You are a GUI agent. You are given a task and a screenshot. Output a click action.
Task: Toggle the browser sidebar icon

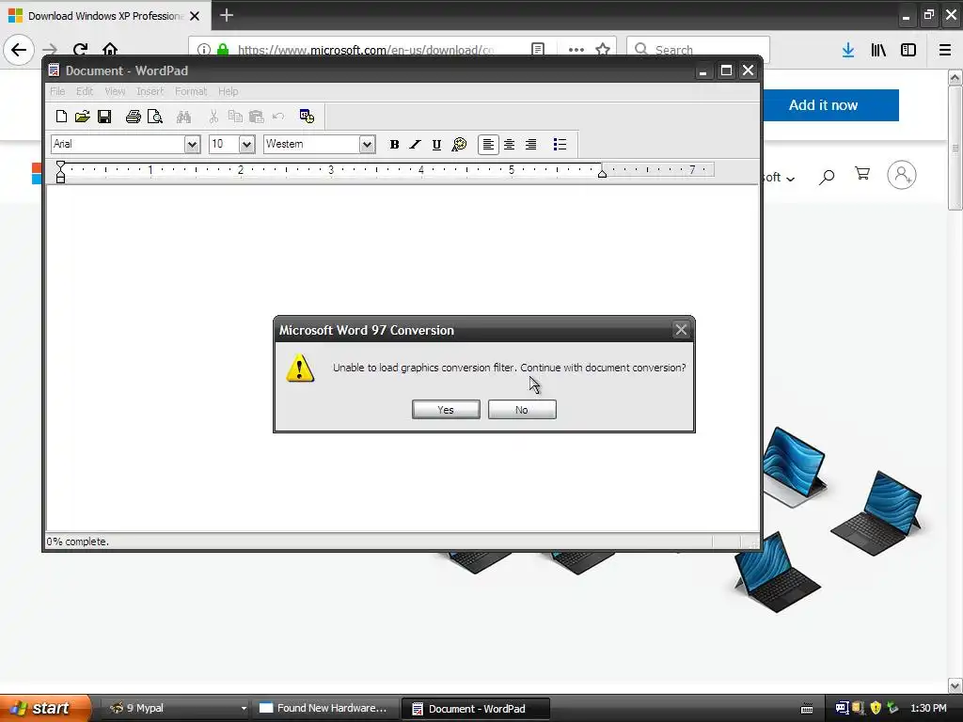(908, 50)
